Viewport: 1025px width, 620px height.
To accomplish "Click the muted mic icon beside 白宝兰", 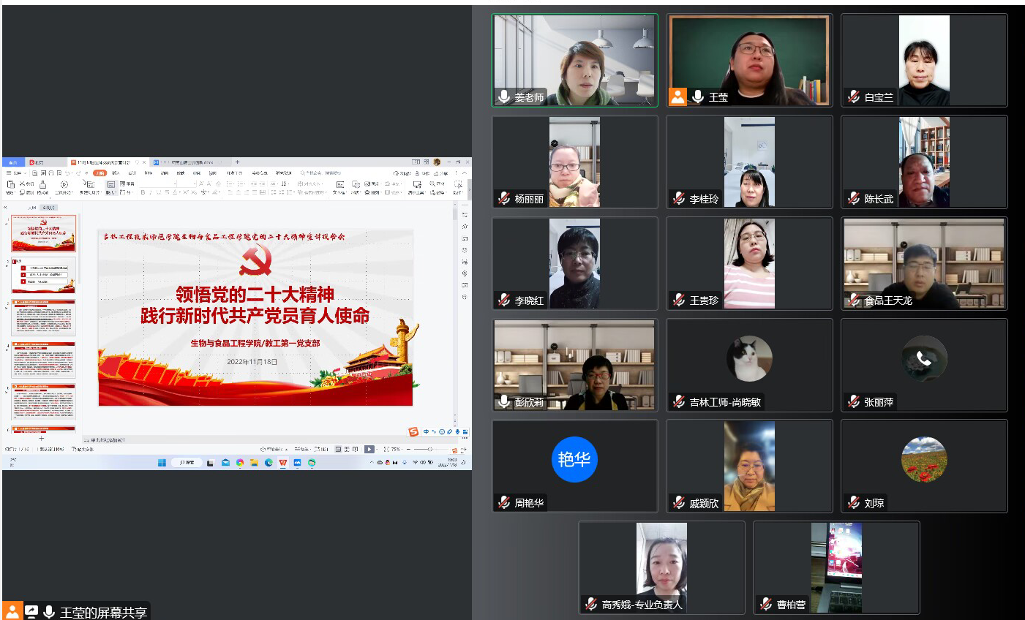I will tap(853, 97).
